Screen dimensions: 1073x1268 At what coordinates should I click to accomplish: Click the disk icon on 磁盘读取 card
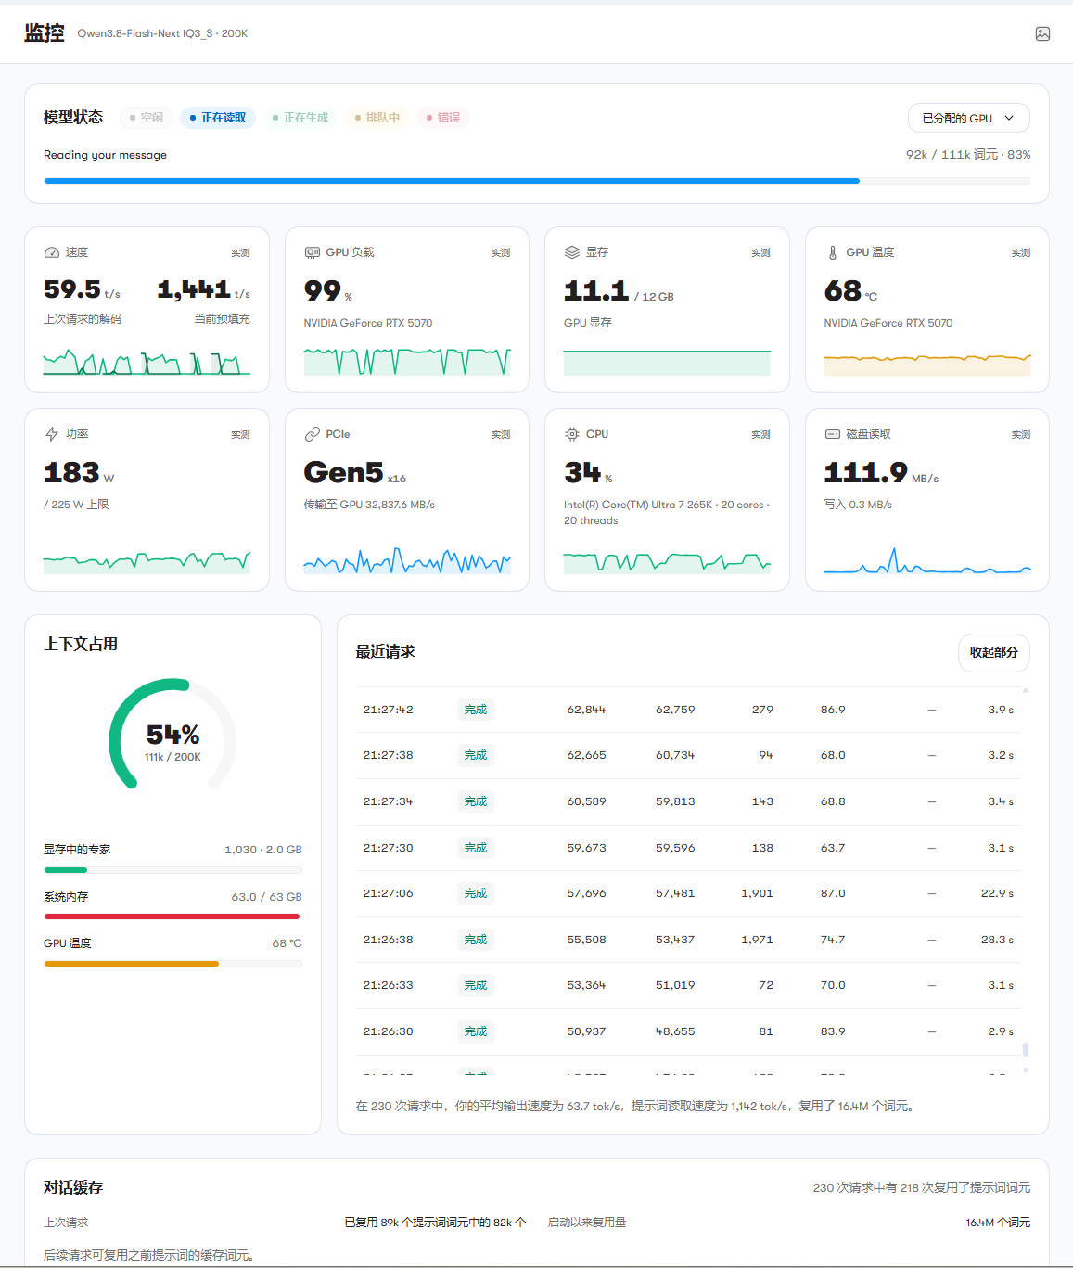pos(833,434)
